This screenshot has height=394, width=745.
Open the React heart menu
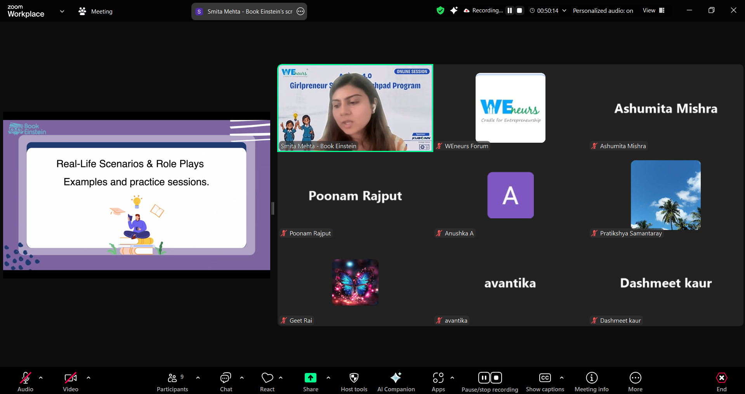click(267, 382)
